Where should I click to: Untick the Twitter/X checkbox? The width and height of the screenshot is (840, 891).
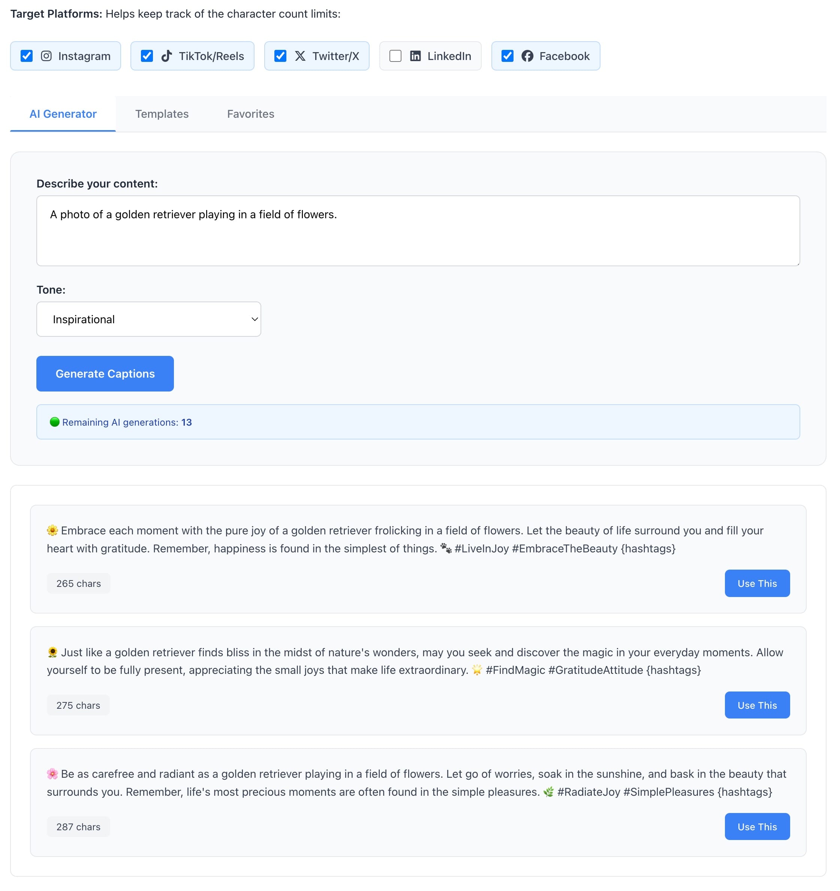(x=280, y=56)
